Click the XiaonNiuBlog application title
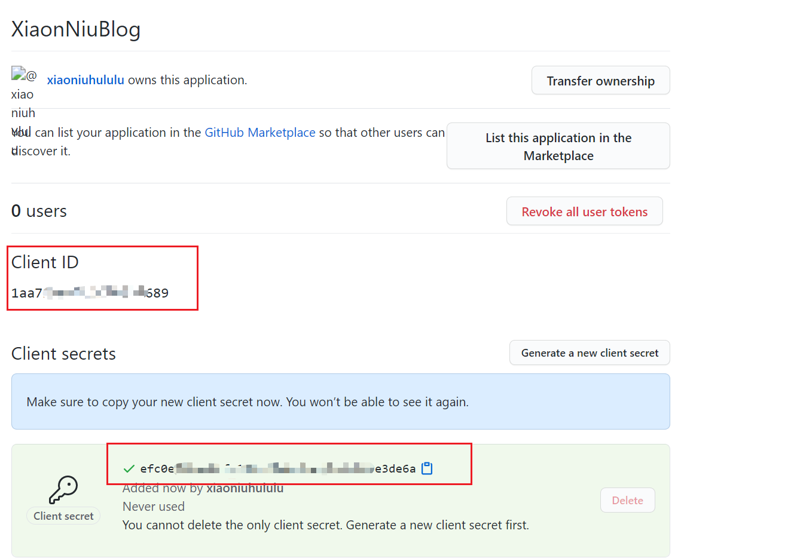Screen dimensions: 797x558 click(76, 29)
